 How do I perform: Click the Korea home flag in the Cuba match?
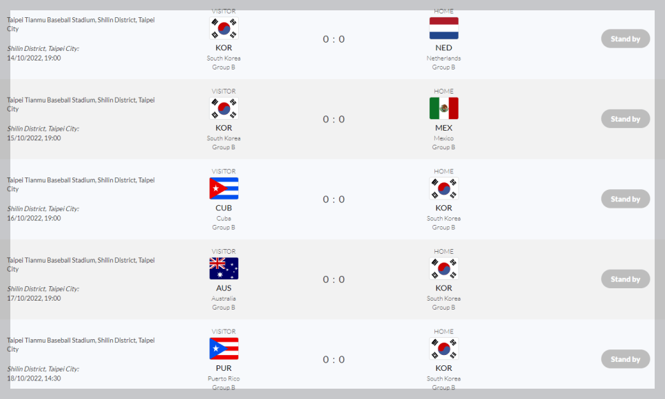443,188
